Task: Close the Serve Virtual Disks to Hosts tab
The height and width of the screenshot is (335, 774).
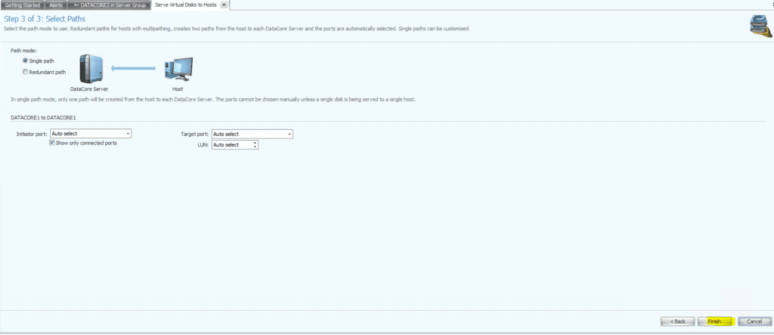Action: coord(223,5)
